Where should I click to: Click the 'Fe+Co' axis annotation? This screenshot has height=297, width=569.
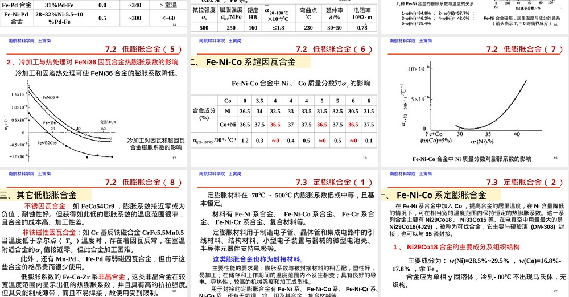434,134
